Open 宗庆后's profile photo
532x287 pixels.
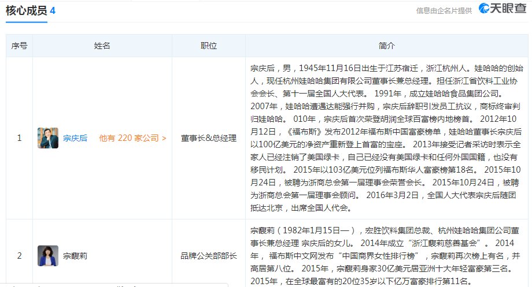pos(48,138)
